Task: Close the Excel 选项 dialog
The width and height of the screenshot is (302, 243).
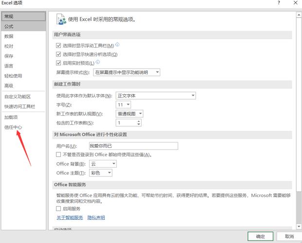Action: pyautogui.click(x=295, y=3)
